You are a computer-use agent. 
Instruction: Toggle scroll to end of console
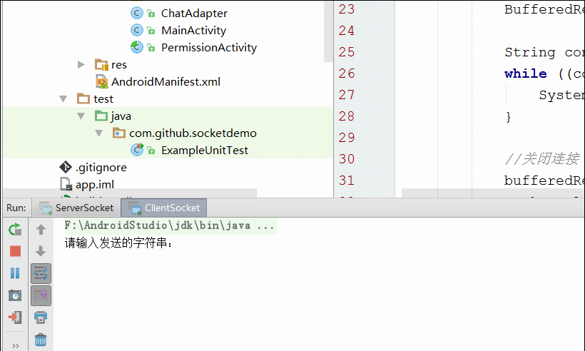tap(41, 295)
